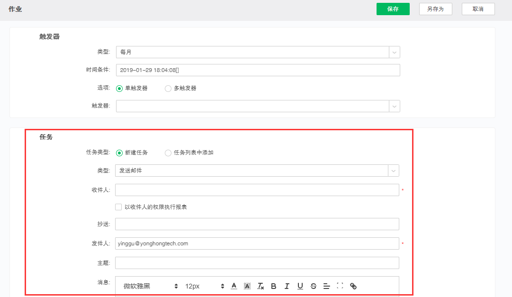Click the font color icon
Screen dimensions: 512x297
[234, 286]
